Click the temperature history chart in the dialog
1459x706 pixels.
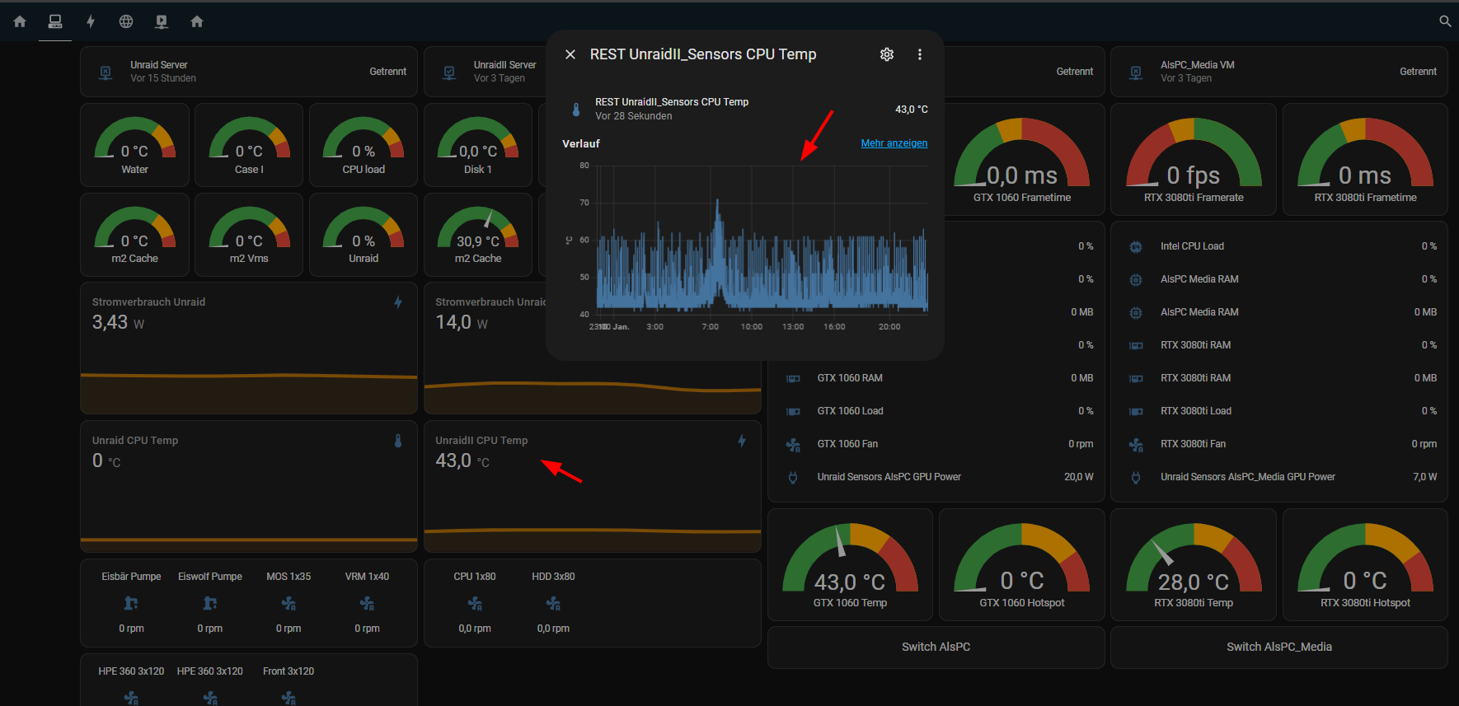746,245
